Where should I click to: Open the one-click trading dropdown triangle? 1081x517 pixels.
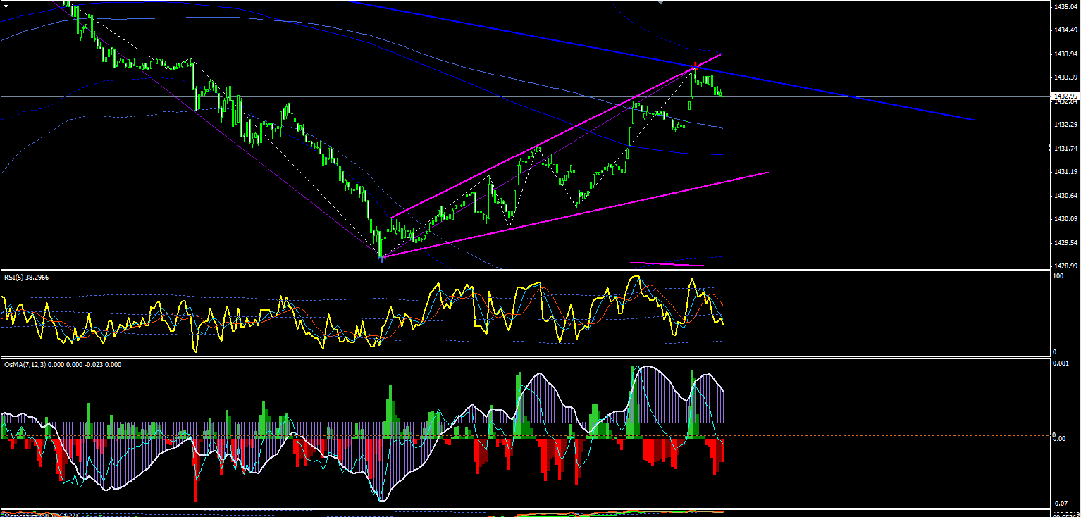[x=6, y=6]
